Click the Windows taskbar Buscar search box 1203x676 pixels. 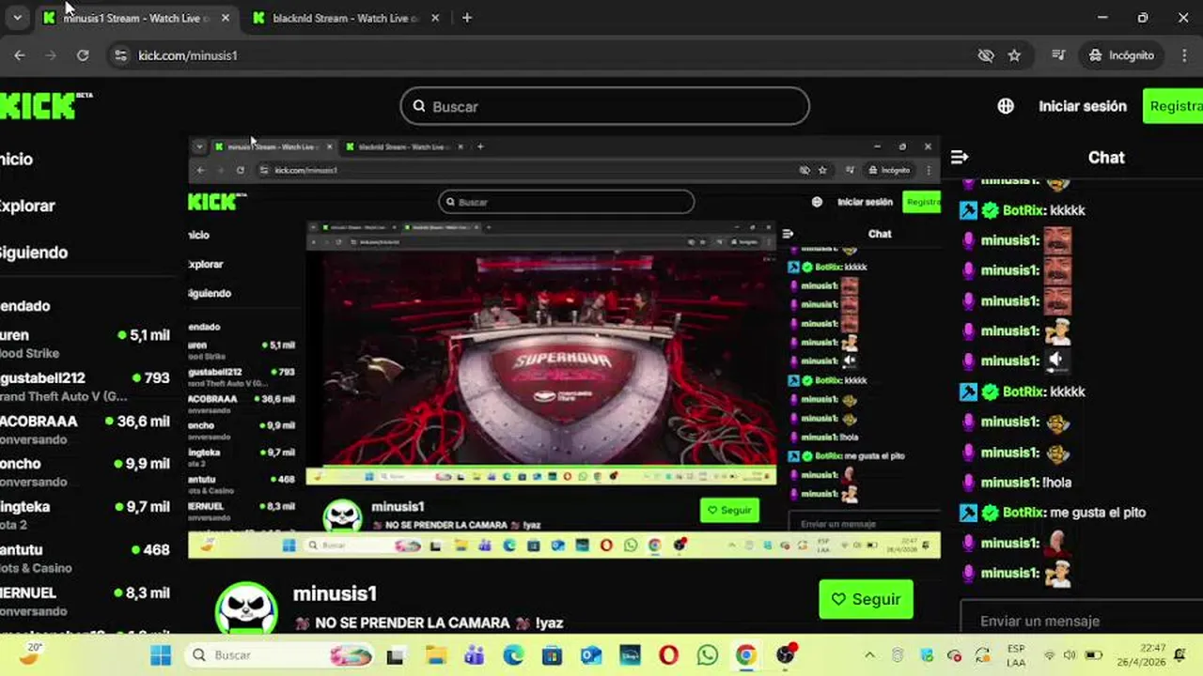click(x=281, y=654)
